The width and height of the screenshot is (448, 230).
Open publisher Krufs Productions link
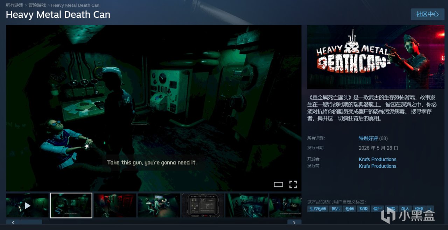tap(377, 166)
